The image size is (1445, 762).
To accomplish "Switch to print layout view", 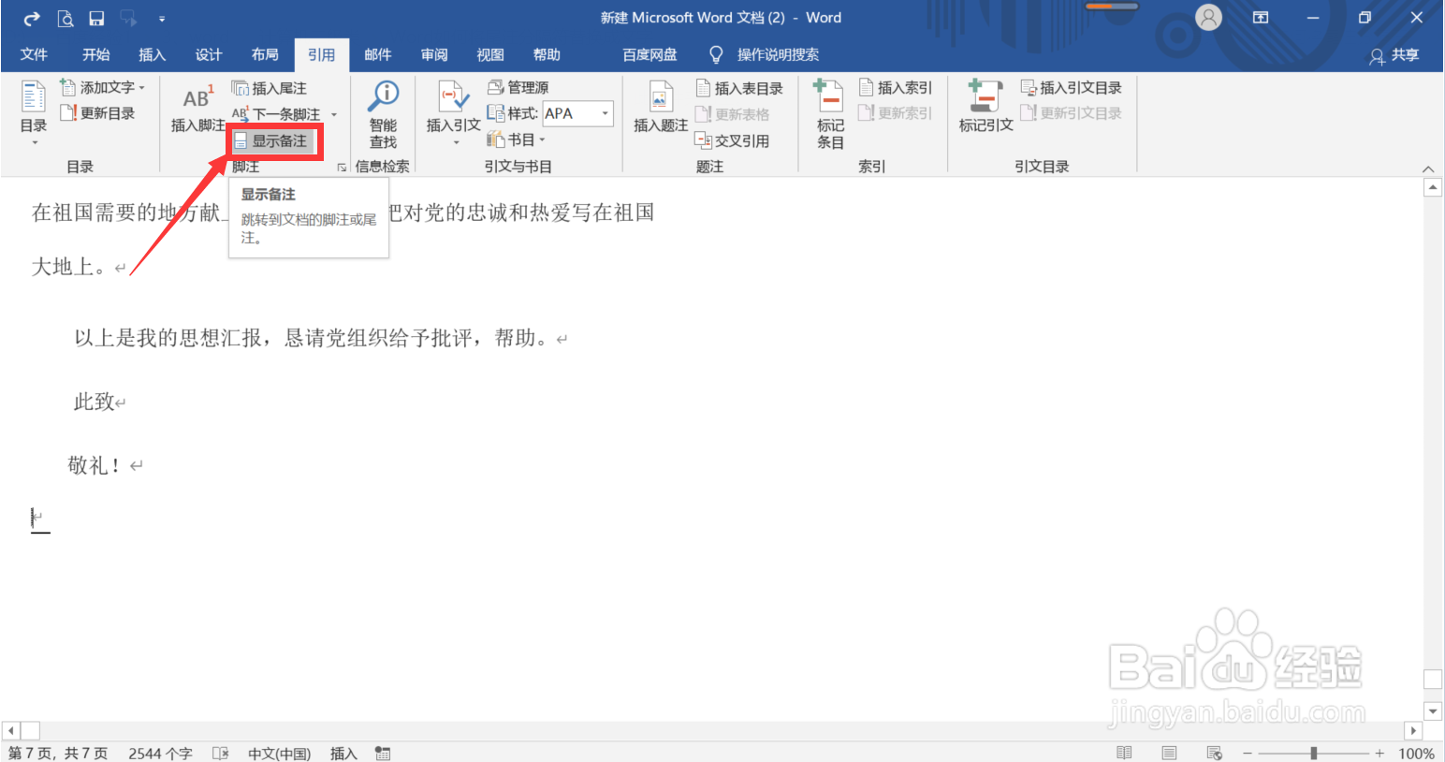I will point(1169,753).
